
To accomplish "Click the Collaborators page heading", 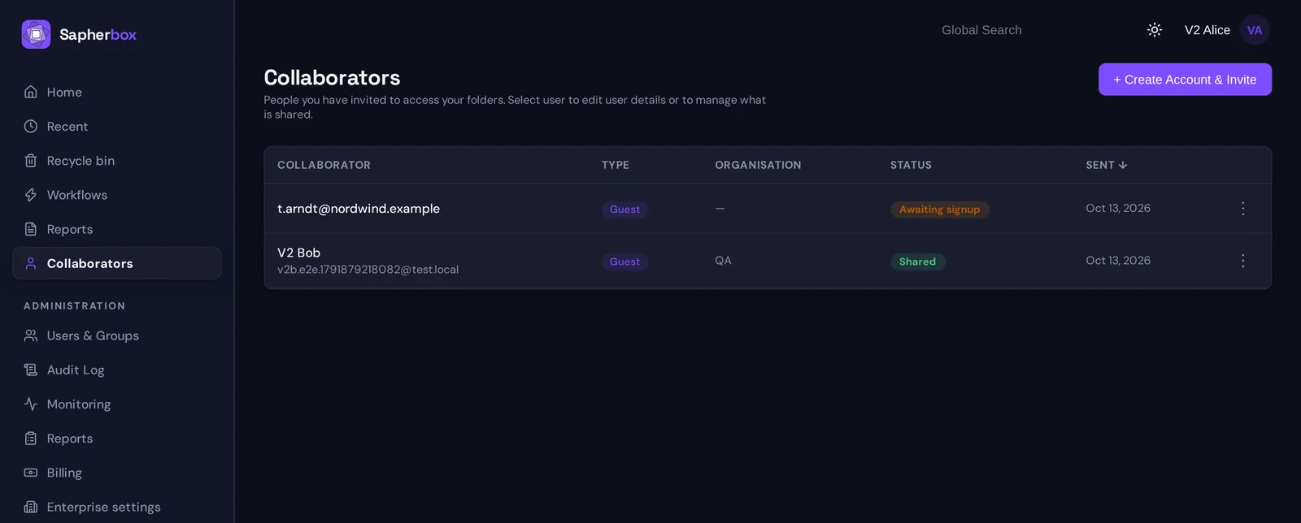I will pyautogui.click(x=332, y=78).
